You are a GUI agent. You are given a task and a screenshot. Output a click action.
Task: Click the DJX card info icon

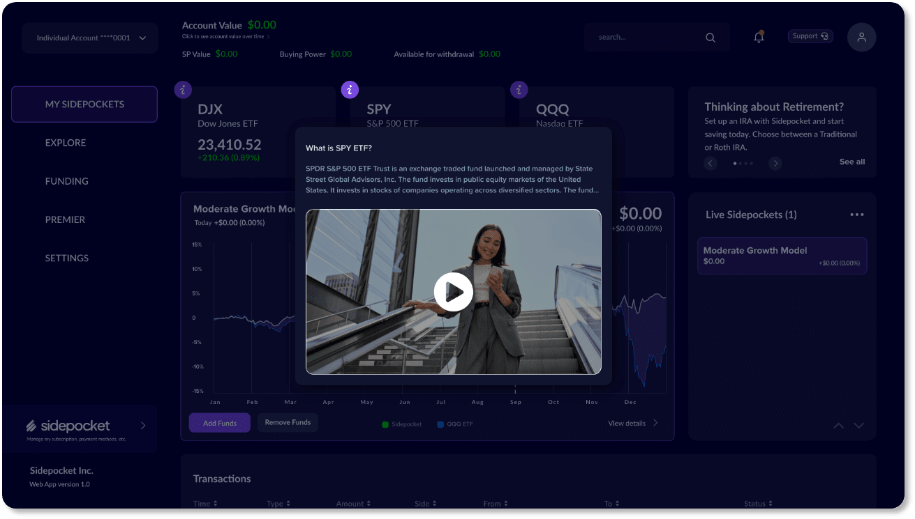[183, 89]
